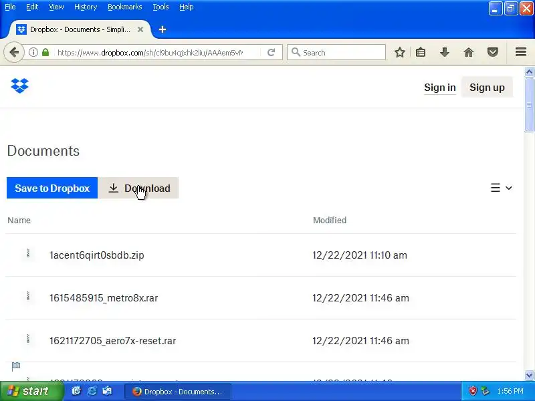
Task: Open the View menu
Action: click(x=56, y=7)
